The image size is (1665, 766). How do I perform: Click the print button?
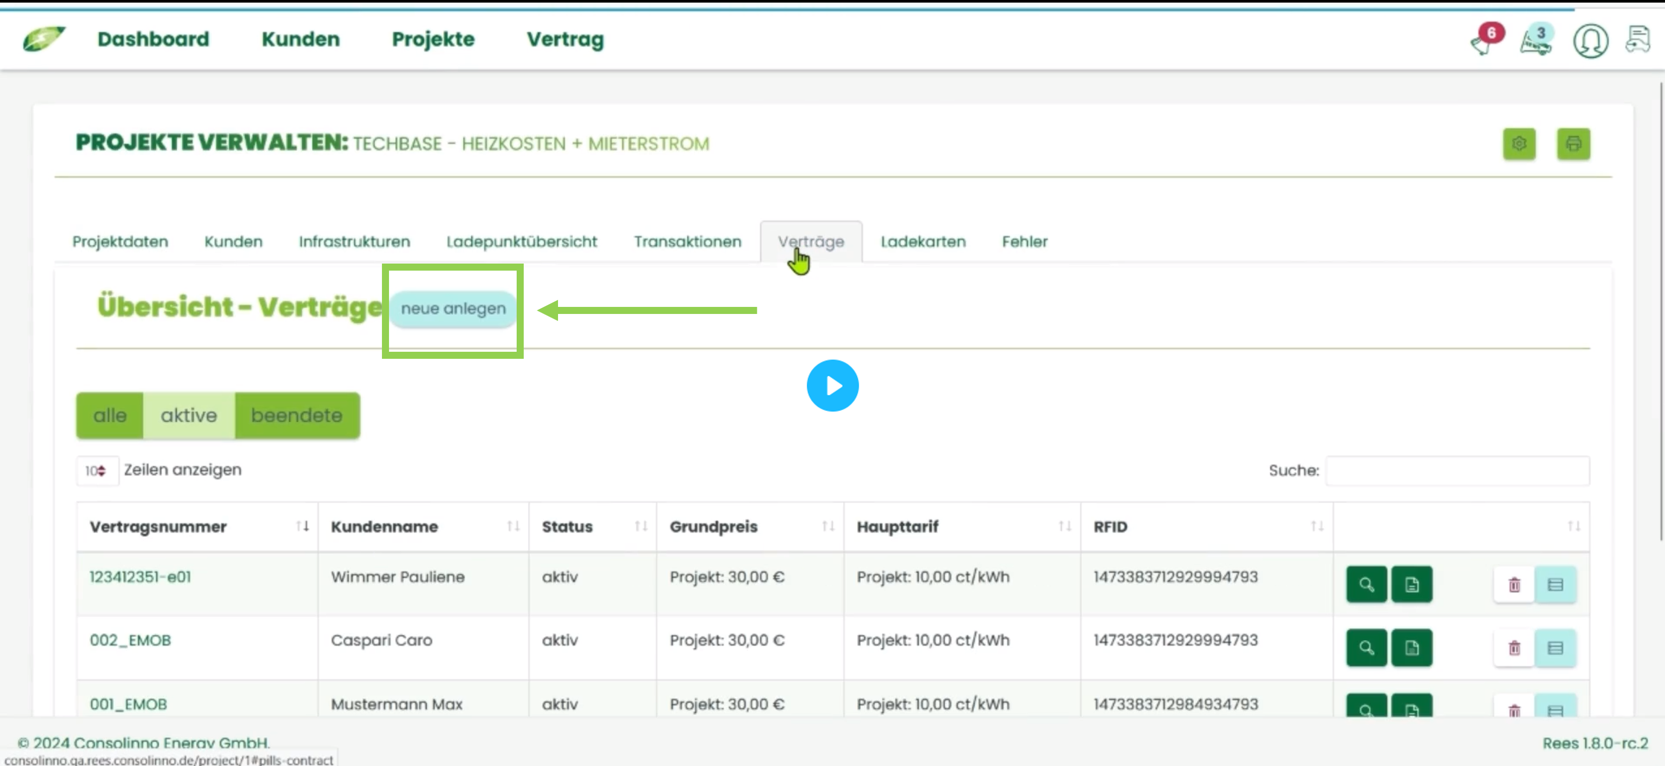point(1573,143)
